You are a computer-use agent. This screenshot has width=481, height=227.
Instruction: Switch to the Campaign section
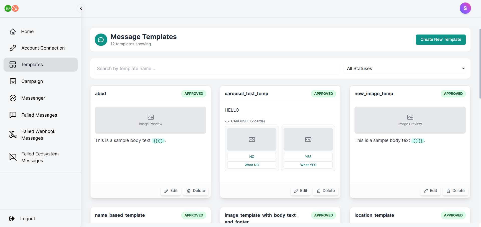point(32,81)
